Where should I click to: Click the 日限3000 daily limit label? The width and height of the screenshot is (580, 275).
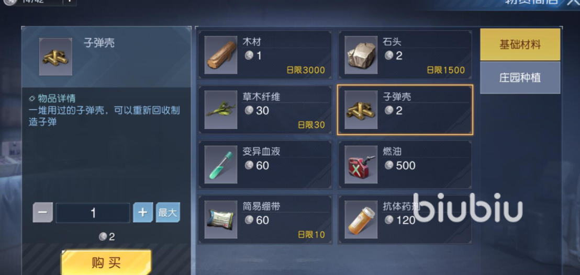click(x=306, y=70)
